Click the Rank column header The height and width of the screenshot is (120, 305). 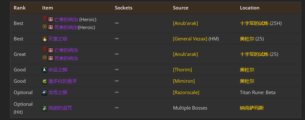19,8
